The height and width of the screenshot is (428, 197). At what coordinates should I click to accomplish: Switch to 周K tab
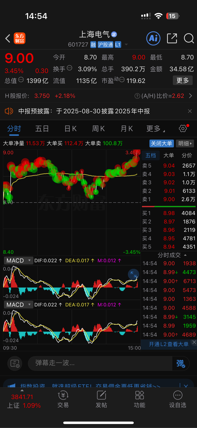[98, 128]
